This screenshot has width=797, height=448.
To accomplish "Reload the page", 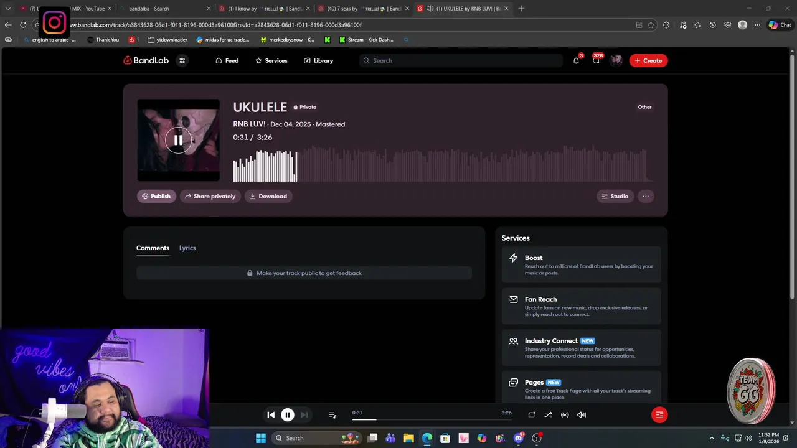I will [23, 25].
